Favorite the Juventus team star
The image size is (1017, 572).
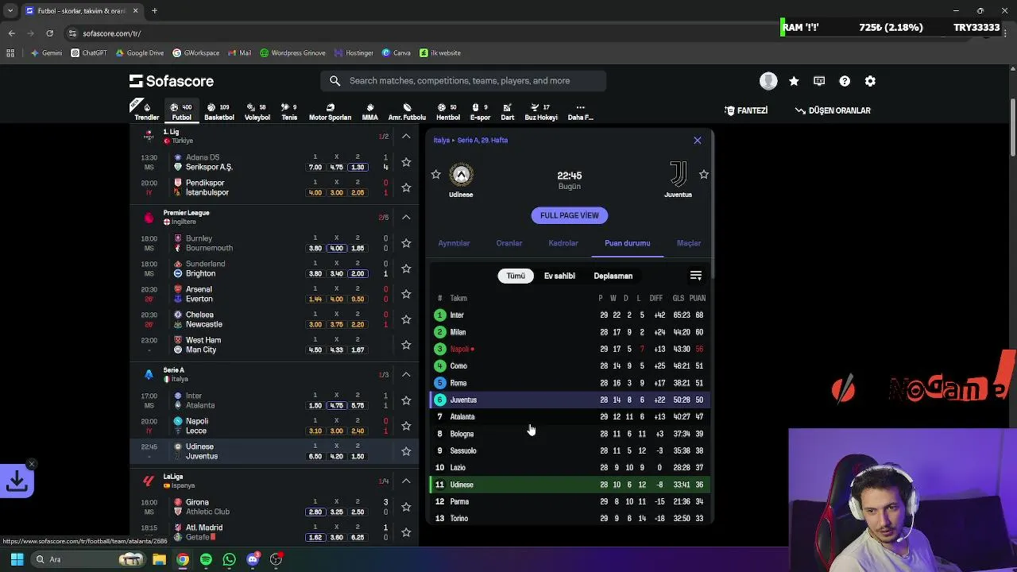(704, 174)
